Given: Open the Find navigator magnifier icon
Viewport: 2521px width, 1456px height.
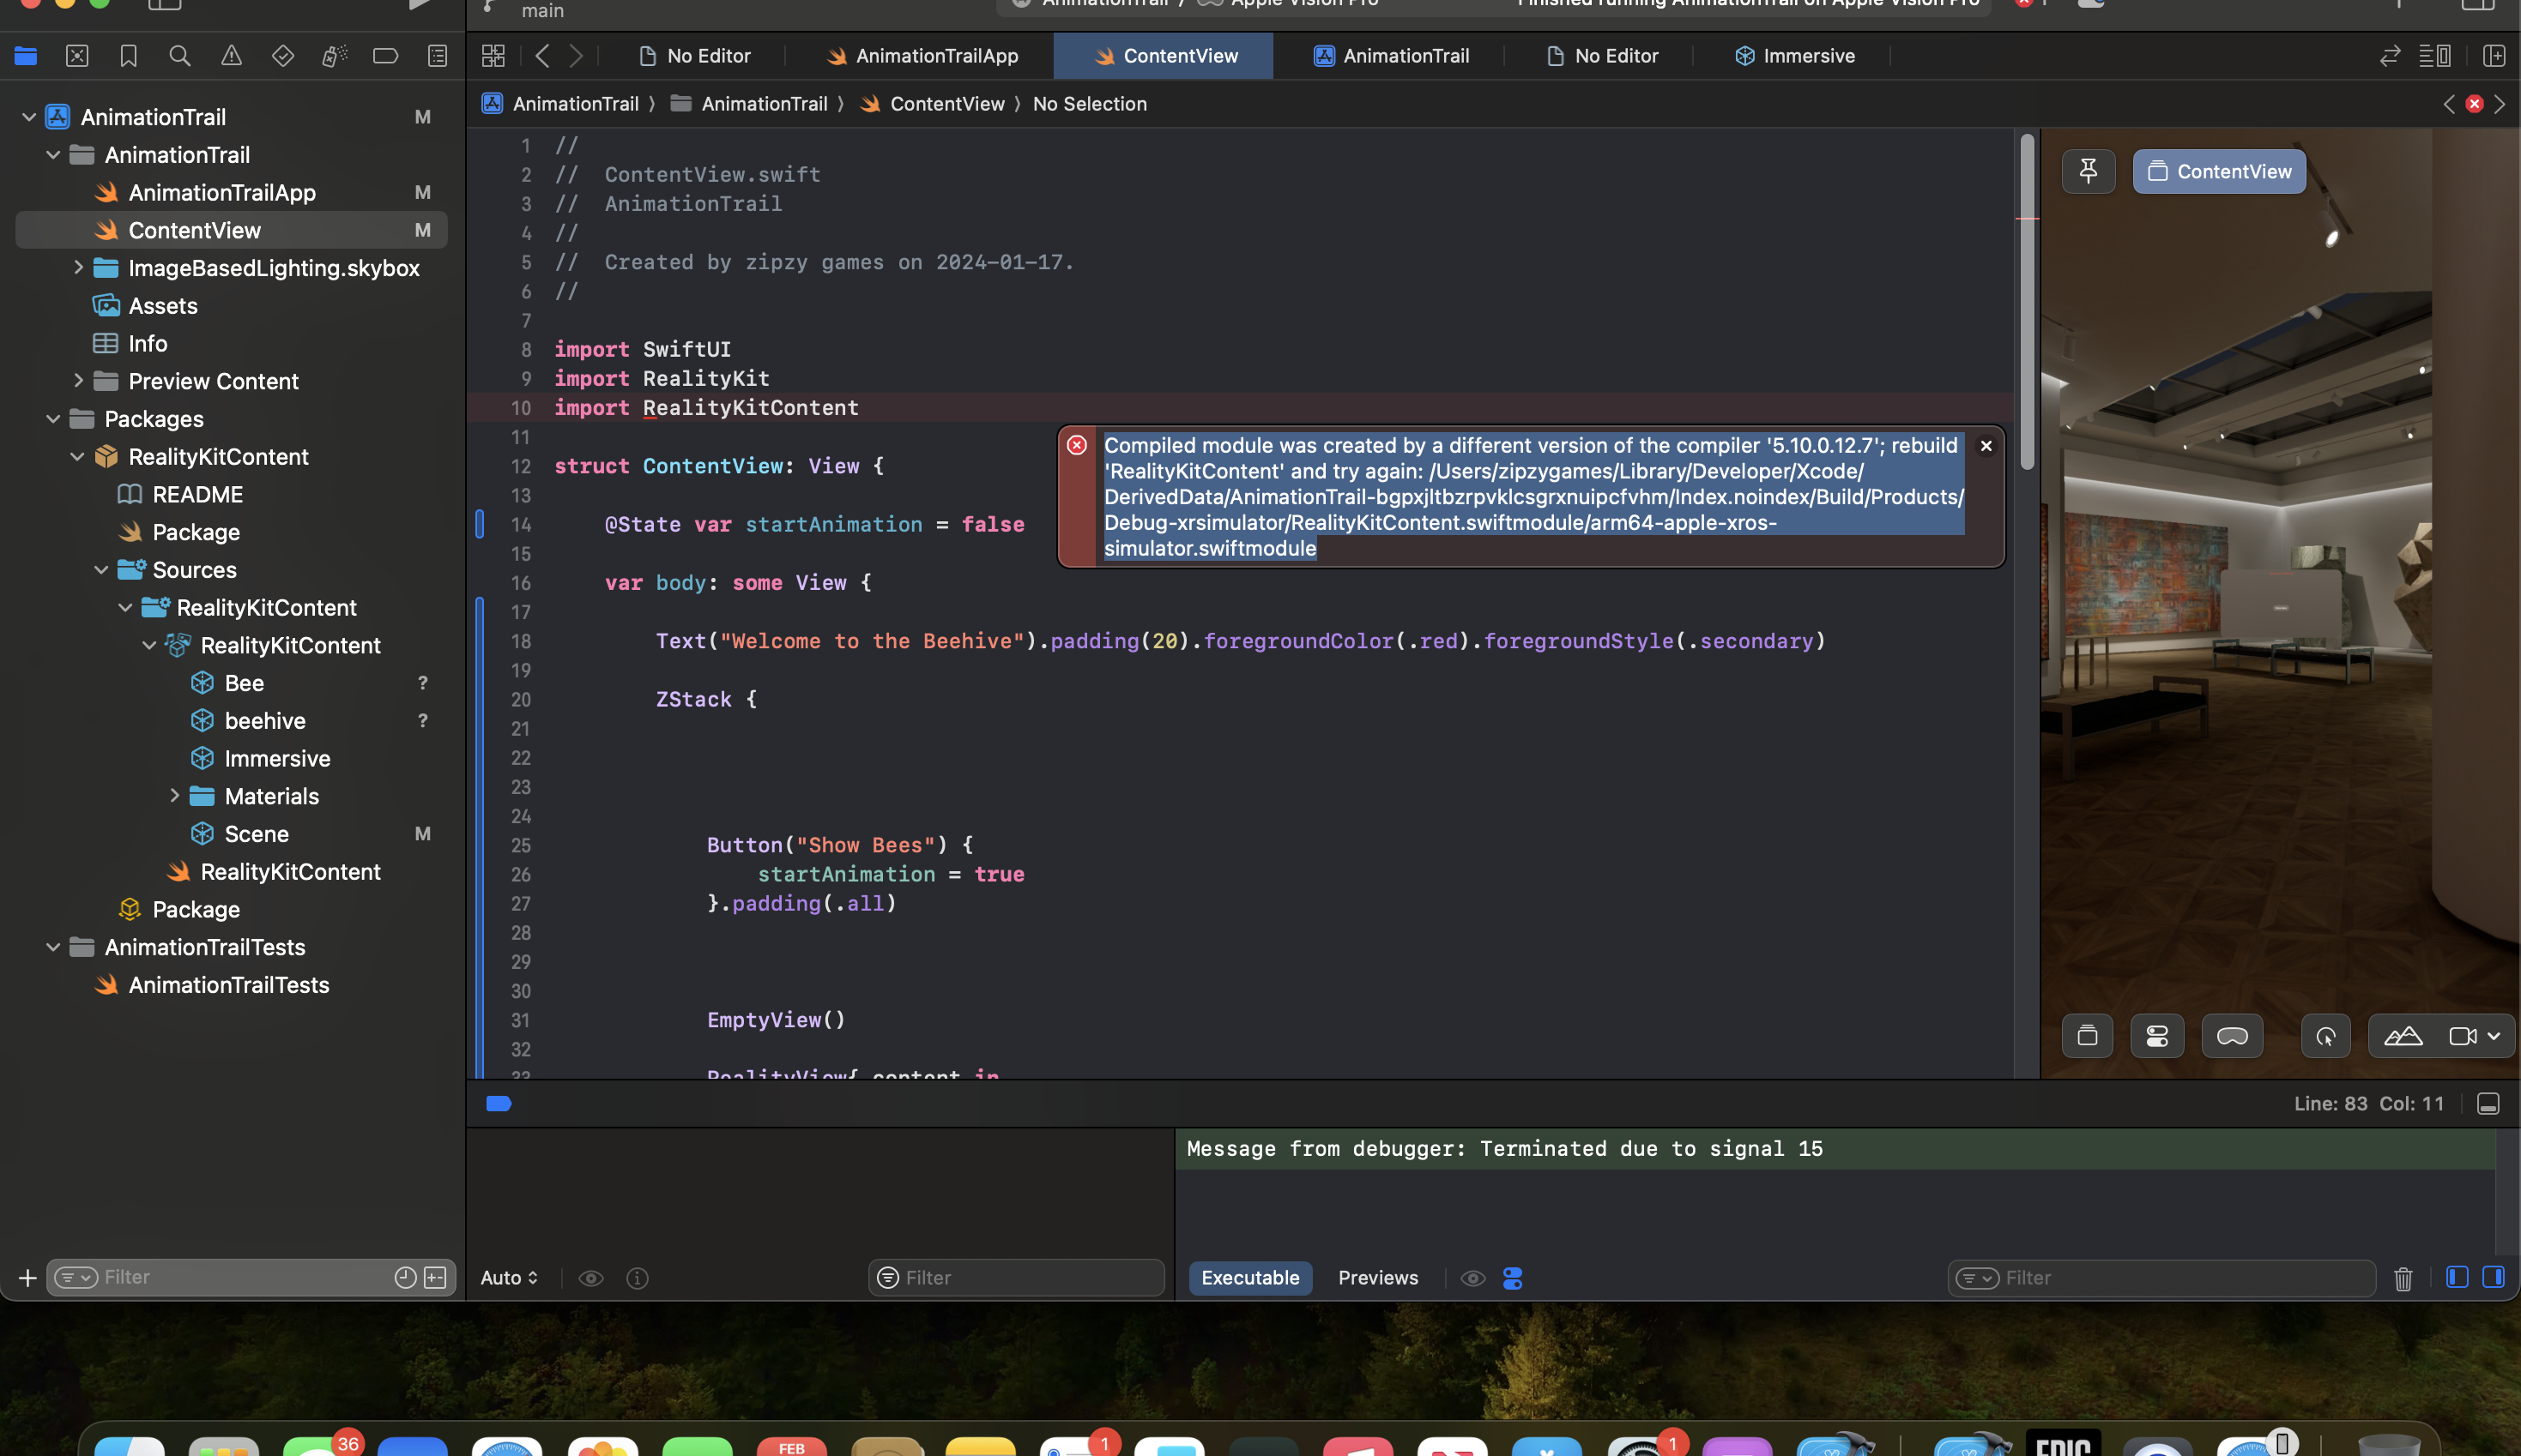Looking at the screenshot, I should pyautogui.click(x=180, y=56).
